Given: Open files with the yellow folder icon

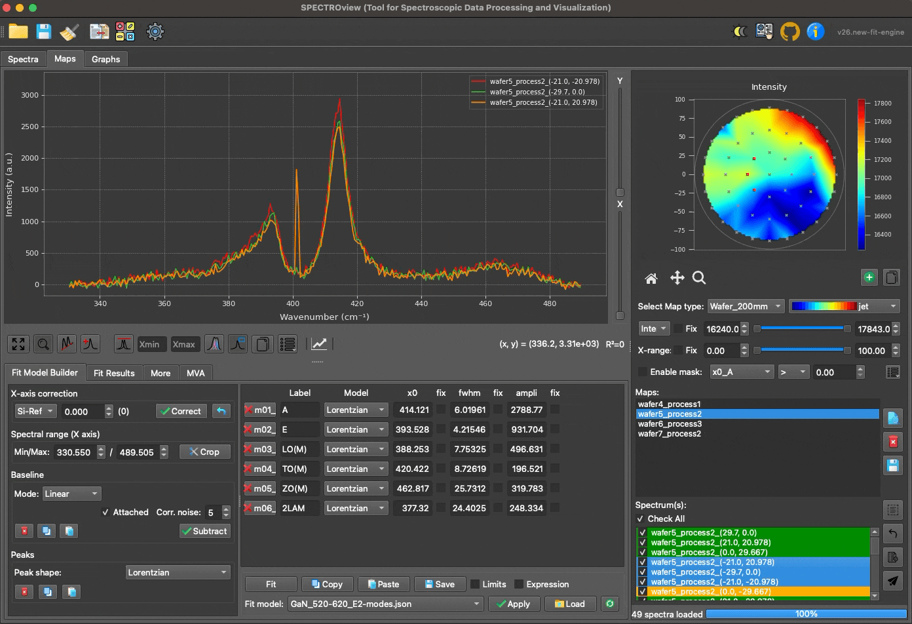Looking at the screenshot, I should click(18, 31).
